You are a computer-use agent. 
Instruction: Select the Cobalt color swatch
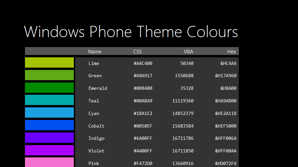[x=50, y=125]
